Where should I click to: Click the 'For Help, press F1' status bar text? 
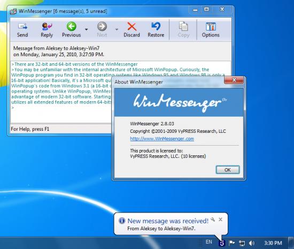coord(30,129)
